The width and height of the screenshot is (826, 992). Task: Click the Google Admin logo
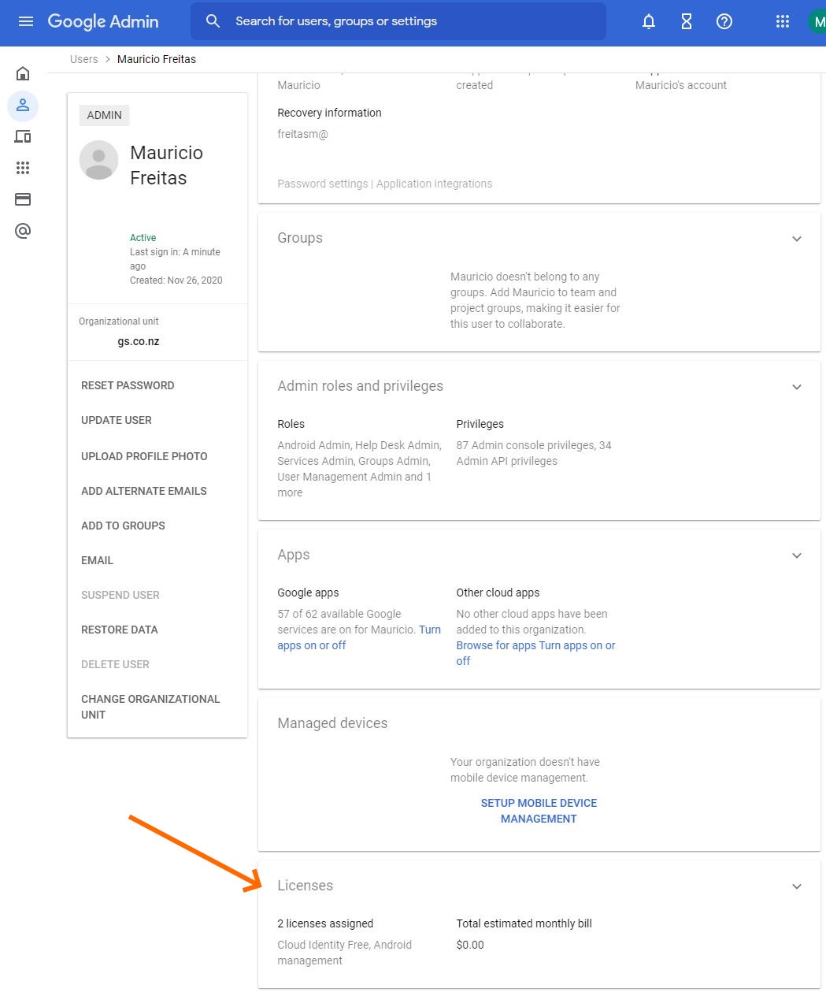point(103,21)
